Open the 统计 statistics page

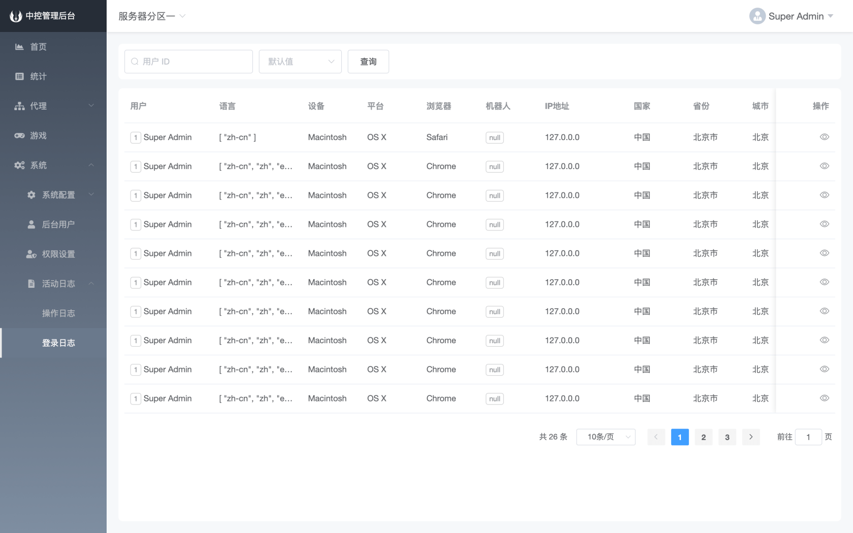point(53,76)
